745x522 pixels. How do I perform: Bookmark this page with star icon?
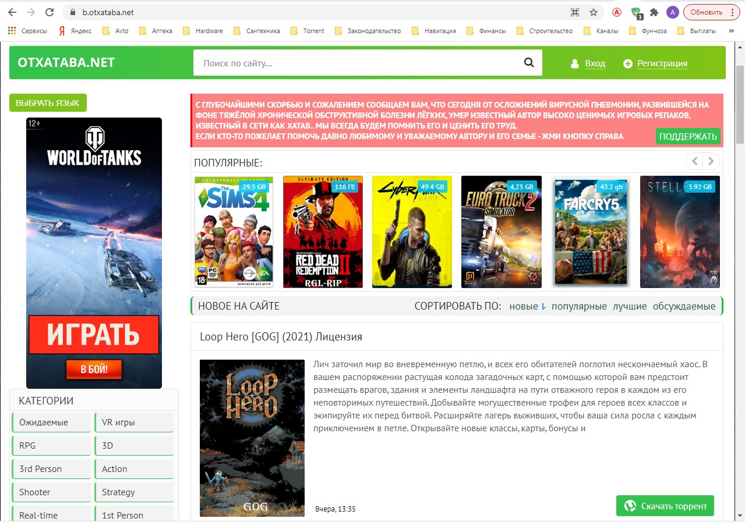[594, 12]
